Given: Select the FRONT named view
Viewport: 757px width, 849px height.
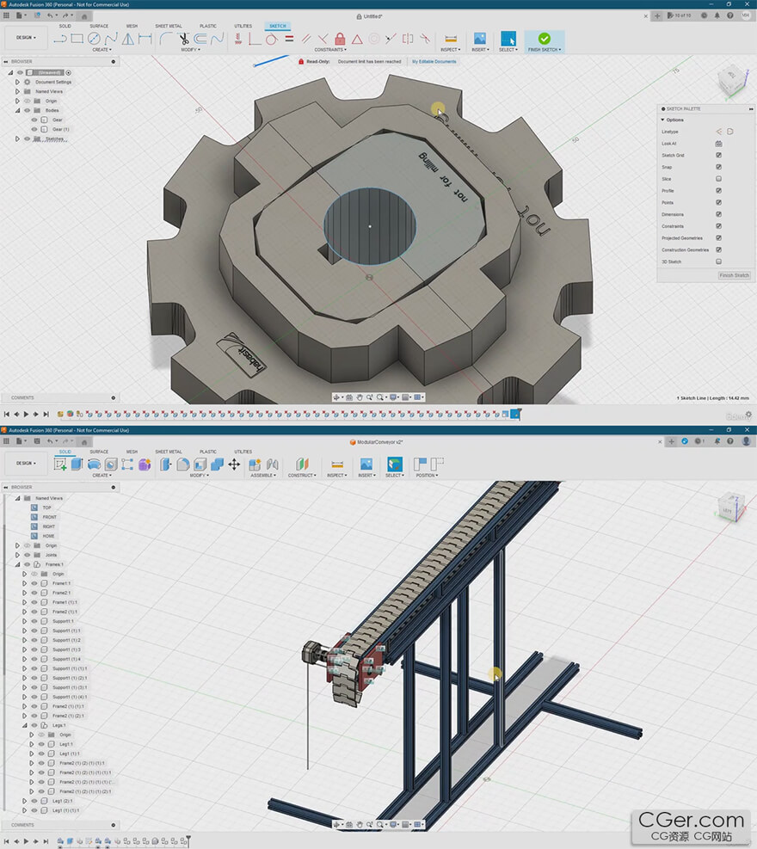Looking at the screenshot, I should click(x=49, y=517).
